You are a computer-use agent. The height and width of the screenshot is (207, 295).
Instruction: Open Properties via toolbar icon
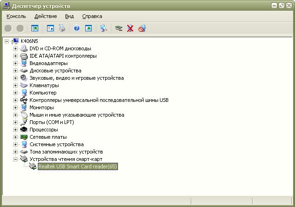coord(50,29)
